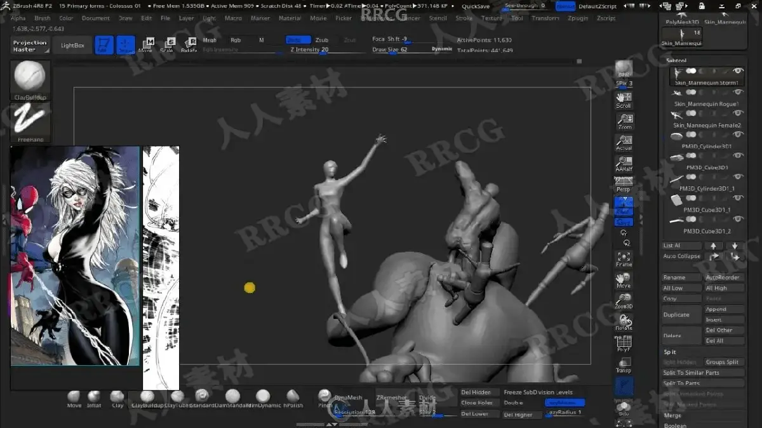Select the right-shelf Move view tool

click(624, 280)
